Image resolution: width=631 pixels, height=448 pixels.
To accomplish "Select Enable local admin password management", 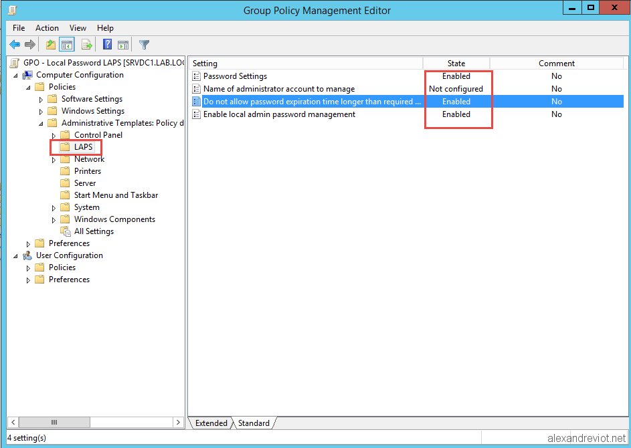I will pos(408,114).
